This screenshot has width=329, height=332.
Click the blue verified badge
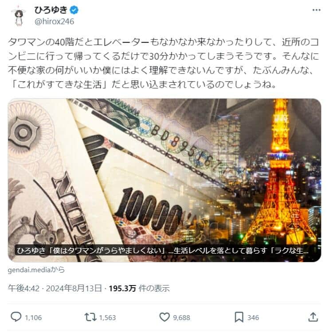[x=74, y=10]
